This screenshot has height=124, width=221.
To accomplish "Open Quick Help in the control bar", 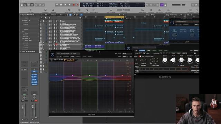I will 29,5.
